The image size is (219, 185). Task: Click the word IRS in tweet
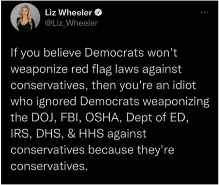tap(21, 134)
